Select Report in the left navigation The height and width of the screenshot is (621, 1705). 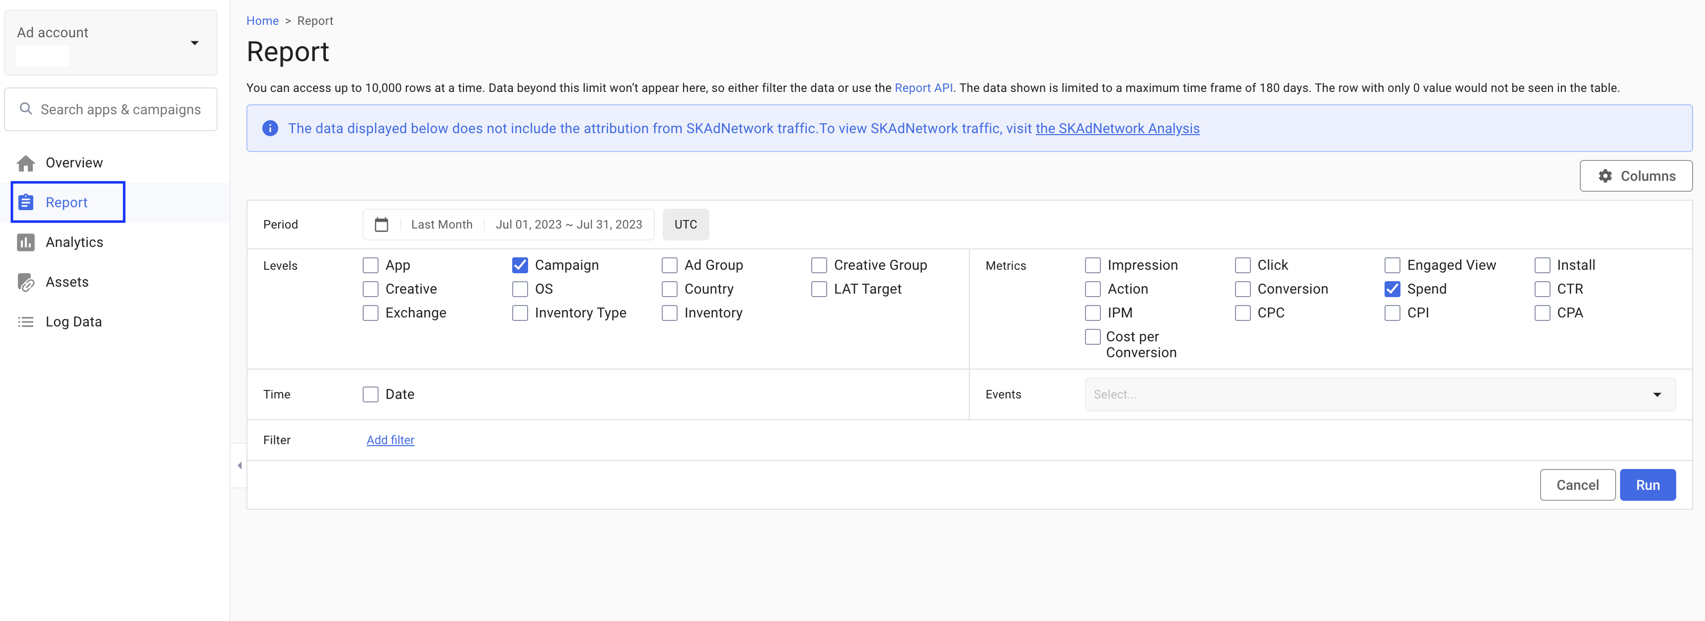point(66,202)
